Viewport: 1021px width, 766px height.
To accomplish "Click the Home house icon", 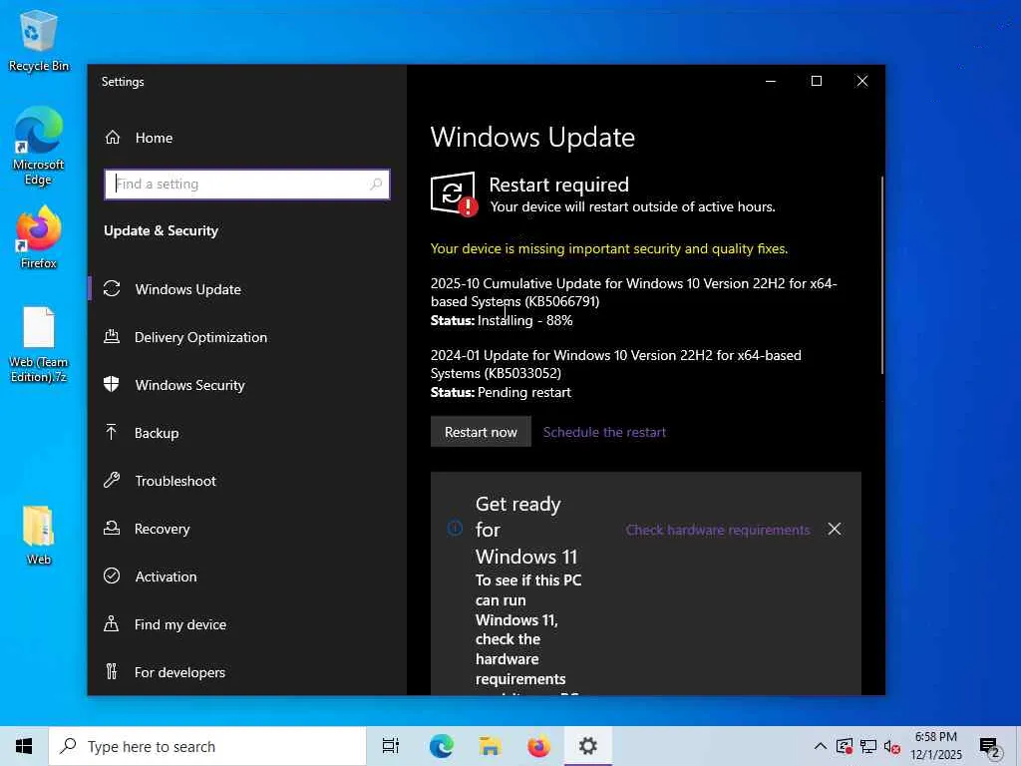I will click(113, 138).
